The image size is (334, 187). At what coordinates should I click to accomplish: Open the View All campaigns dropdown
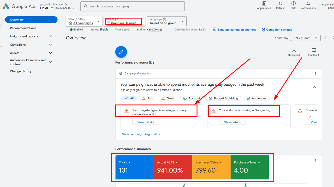(84, 21)
